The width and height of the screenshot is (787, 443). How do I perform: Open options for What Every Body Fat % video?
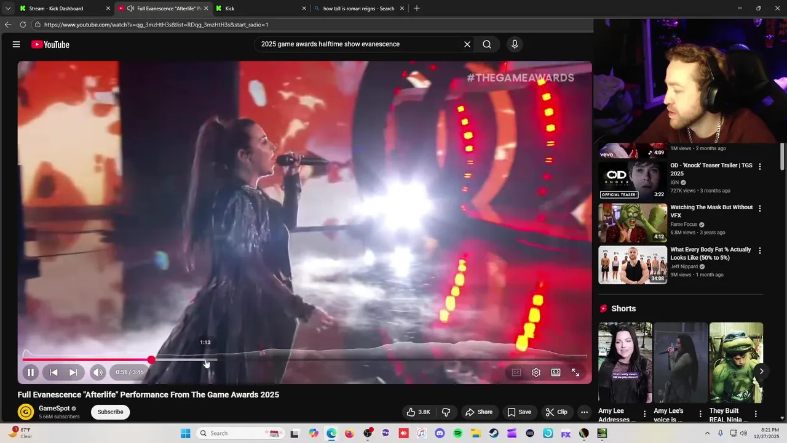click(x=760, y=250)
